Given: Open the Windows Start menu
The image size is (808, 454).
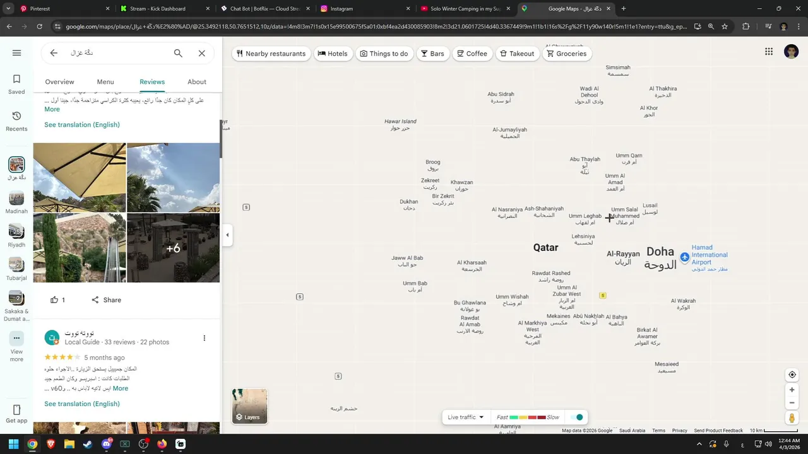Looking at the screenshot, I should [x=13, y=444].
